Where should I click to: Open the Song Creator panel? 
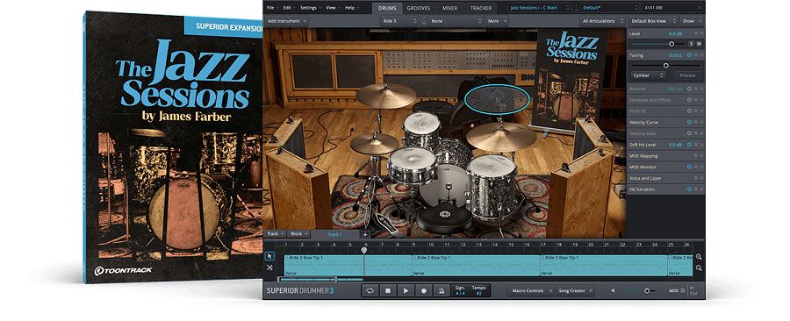[575, 291]
